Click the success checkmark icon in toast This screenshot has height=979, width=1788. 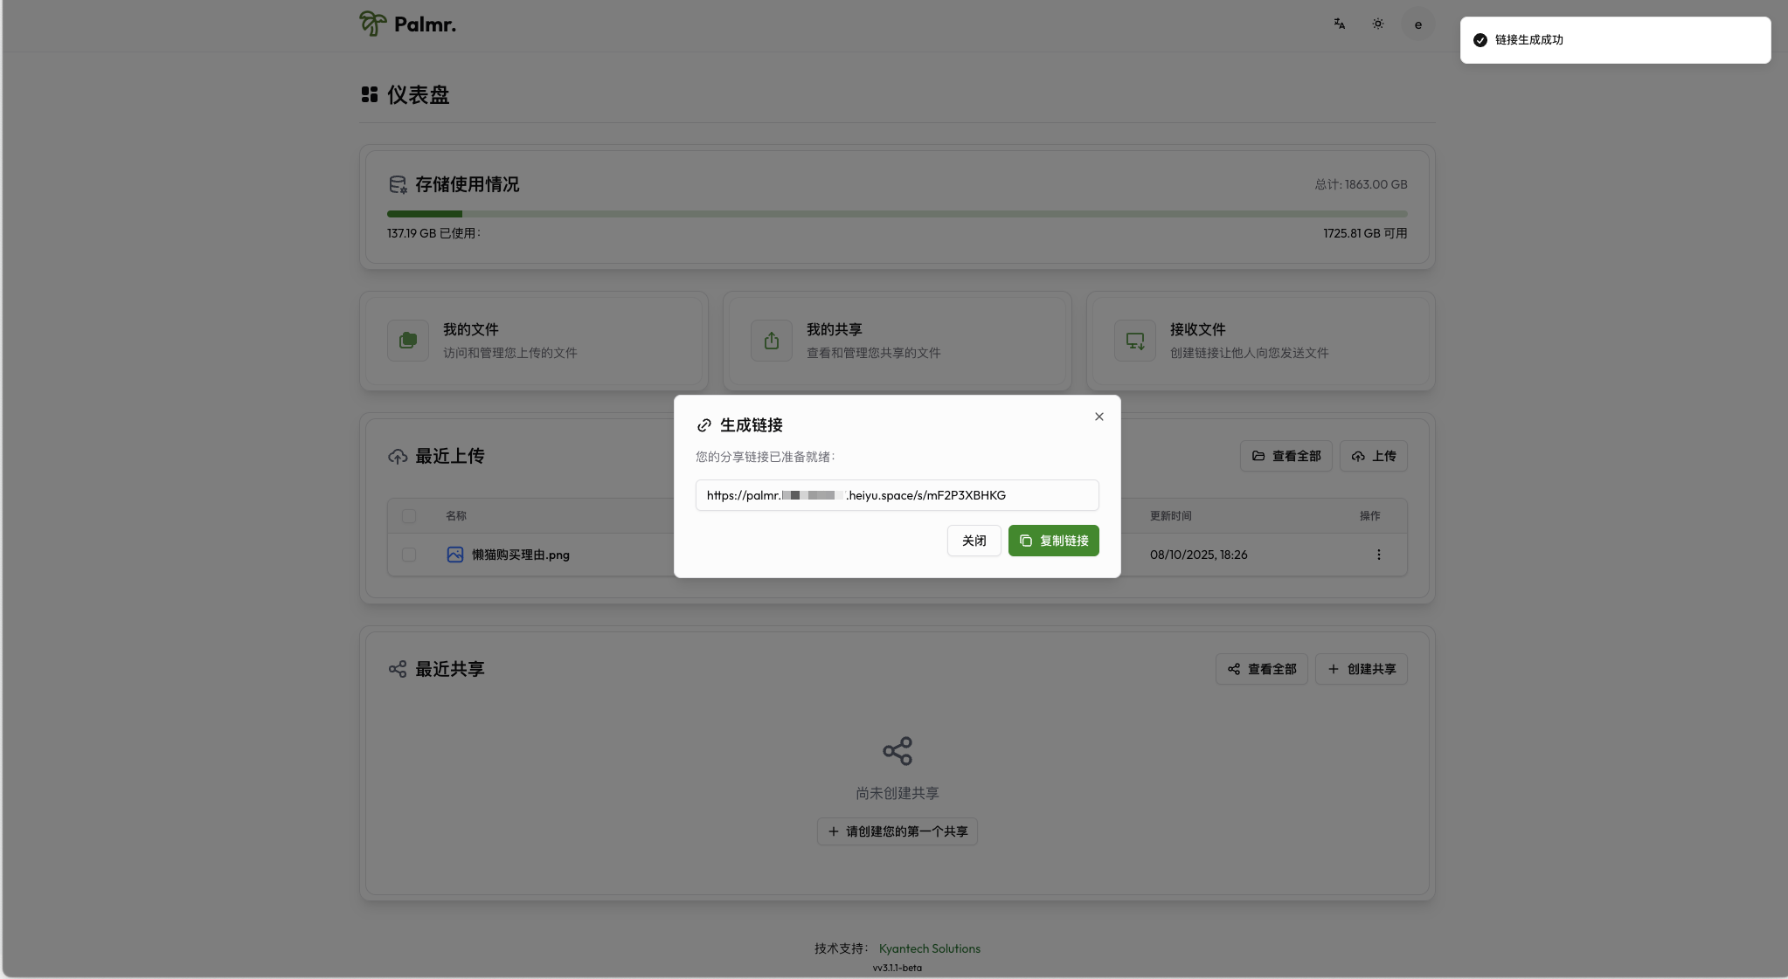(1480, 40)
